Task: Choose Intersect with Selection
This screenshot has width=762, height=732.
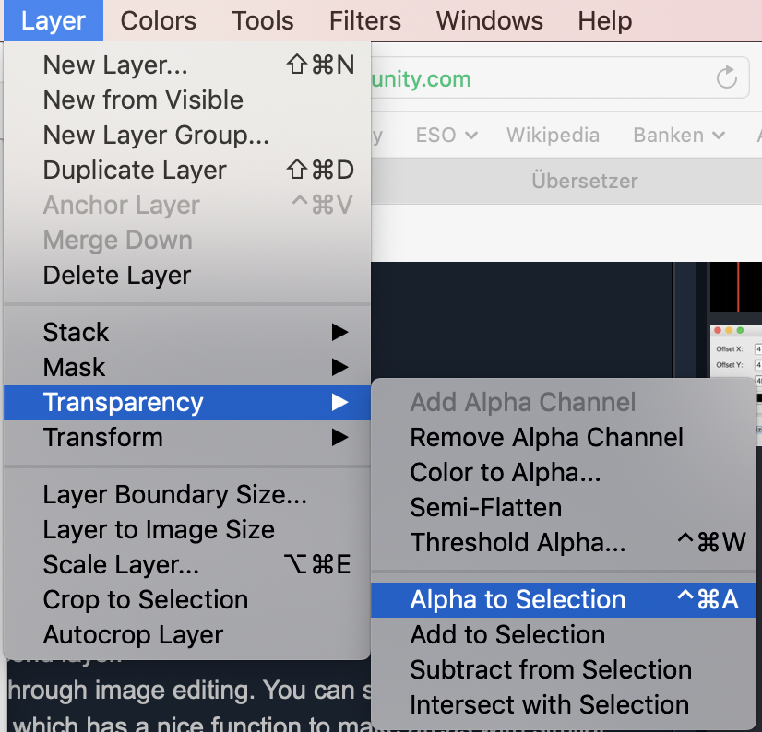Action: click(x=550, y=705)
